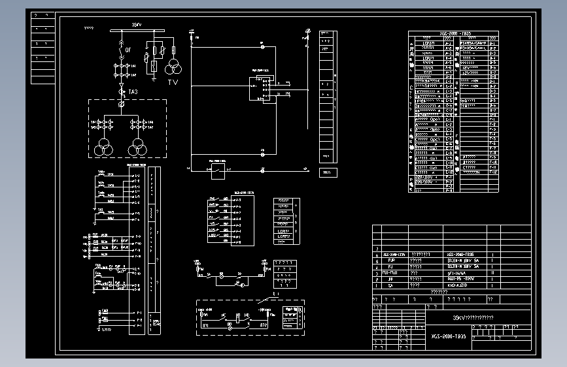
Task: Select the SA row in parts list
Action: (x=452, y=286)
